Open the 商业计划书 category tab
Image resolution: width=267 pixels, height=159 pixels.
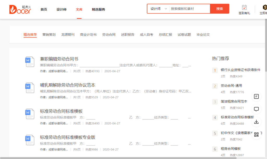pyautogui.click(x=88, y=35)
